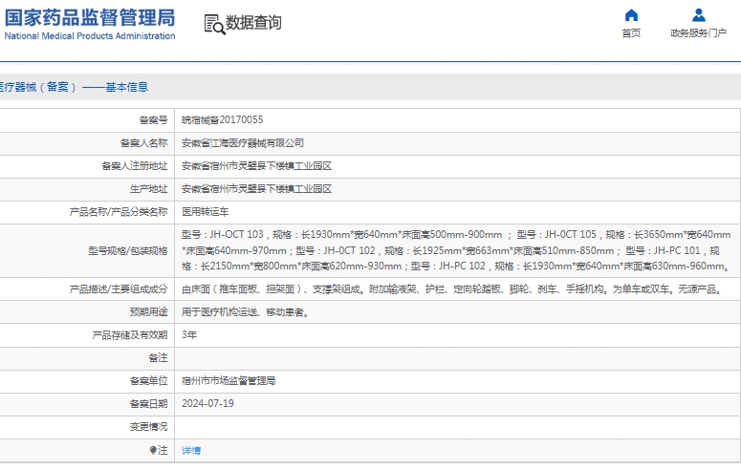This screenshot has width=741, height=470.
Task: Select record number 皖宿械备20170055
Action: point(222,120)
